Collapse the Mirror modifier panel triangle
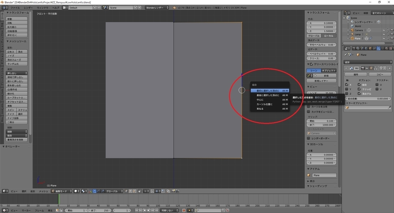The width and height of the screenshot is (394, 213). point(346,68)
